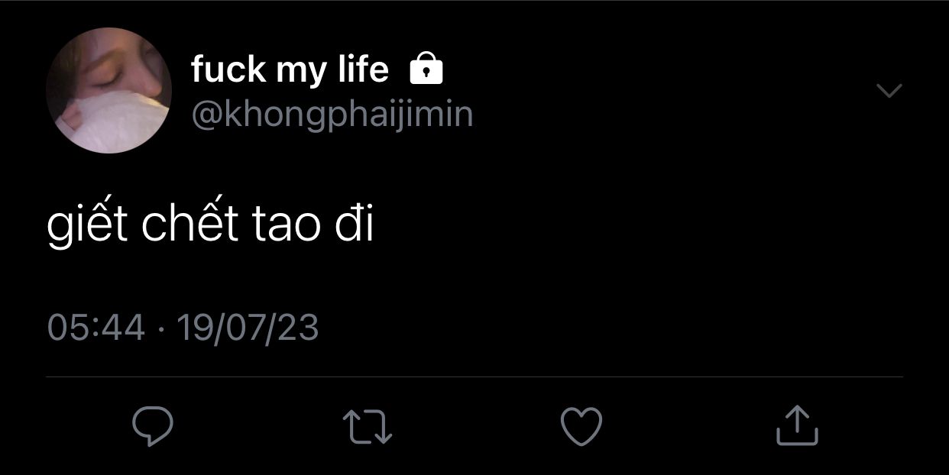Click the divider line above action icons
The image size is (949, 475).
[474, 376]
